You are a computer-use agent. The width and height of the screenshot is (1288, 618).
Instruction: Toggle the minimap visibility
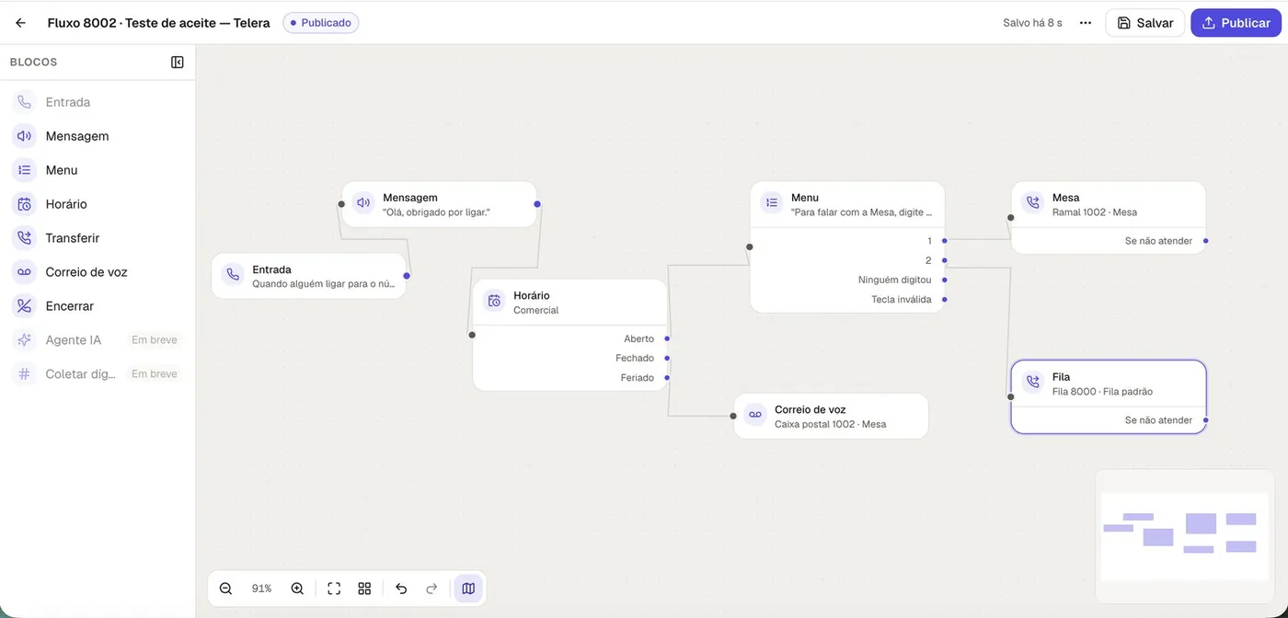[468, 589]
